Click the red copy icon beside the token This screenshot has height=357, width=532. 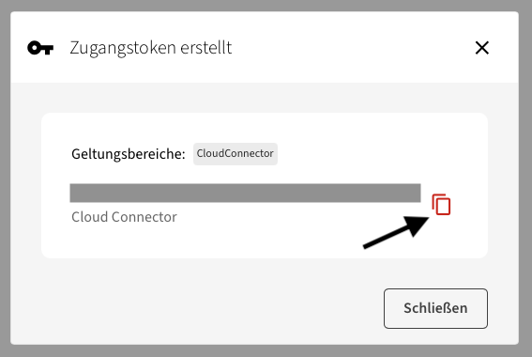click(x=441, y=205)
